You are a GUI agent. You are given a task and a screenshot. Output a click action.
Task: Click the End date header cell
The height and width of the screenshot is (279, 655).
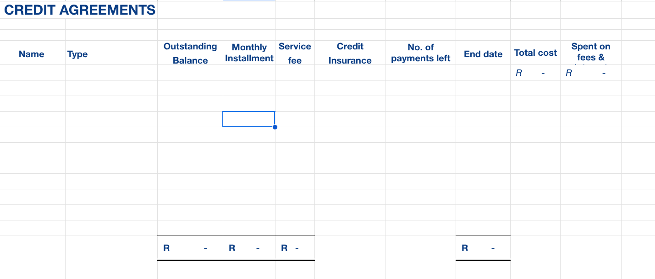pyautogui.click(x=483, y=54)
